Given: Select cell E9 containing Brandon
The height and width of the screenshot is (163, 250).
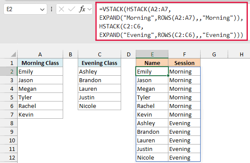Looking at the screenshot, I should [x=152, y=132].
